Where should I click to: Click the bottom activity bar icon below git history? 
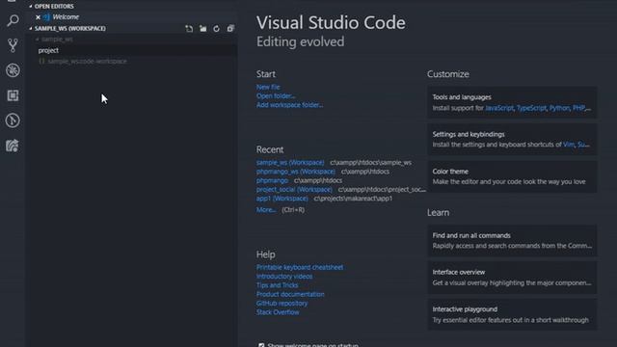pyautogui.click(x=13, y=146)
